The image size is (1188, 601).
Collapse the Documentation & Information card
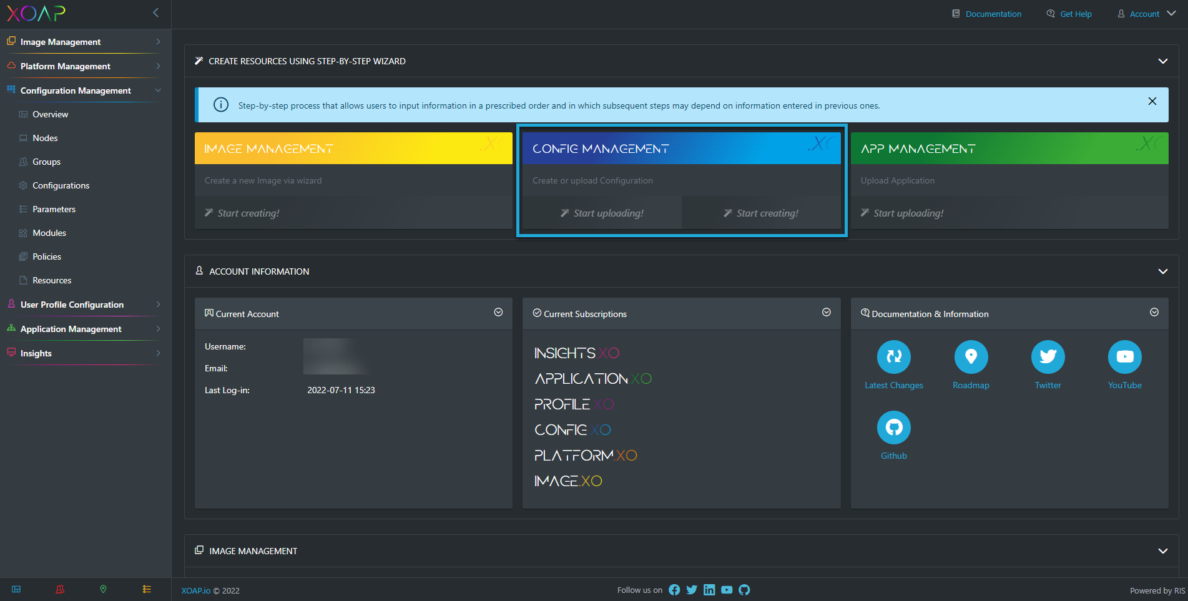coord(1154,312)
